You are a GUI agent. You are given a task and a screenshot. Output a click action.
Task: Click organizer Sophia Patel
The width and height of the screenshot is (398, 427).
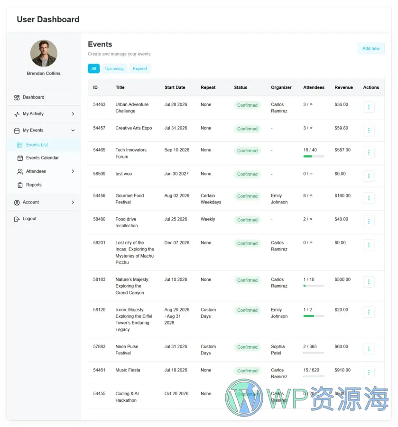278,350
